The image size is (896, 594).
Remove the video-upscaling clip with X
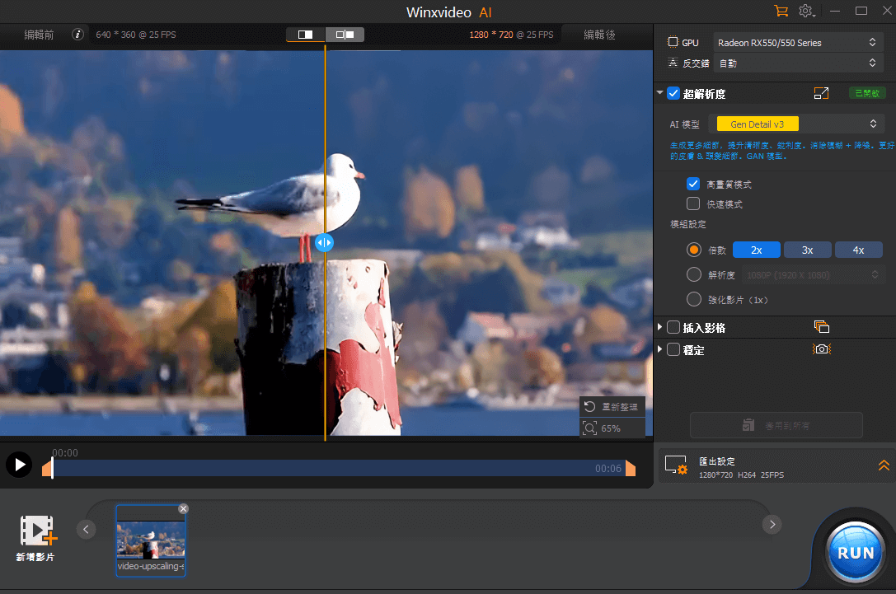coord(183,508)
